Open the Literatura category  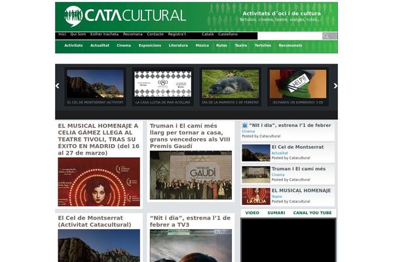click(x=178, y=45)
